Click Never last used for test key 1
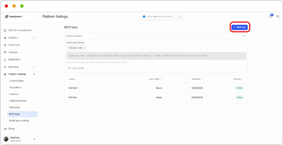Screen dimensions: 283x145 pos(159,88)
